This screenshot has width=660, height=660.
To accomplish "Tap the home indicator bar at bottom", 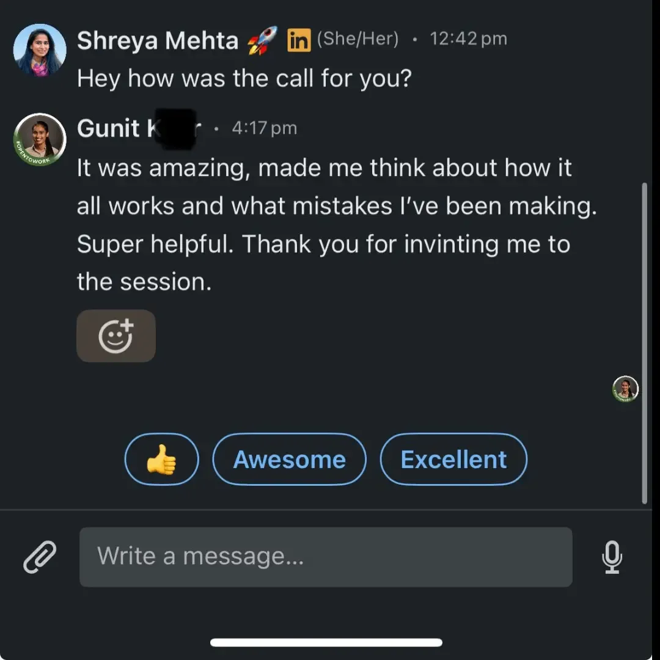I will click(326, 642).
